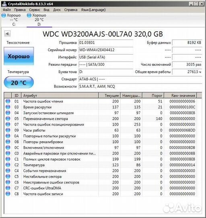The image size is (206, 218).
Task: Click status icon for Часы работы row
Action: 8,130
